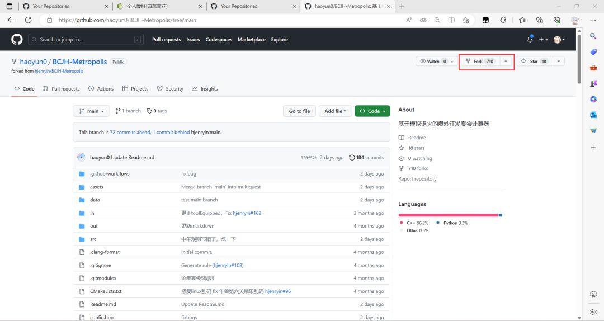Focus the Search or jump to field
This screenshot has width=604, height=321.
(x=86, y=39)
